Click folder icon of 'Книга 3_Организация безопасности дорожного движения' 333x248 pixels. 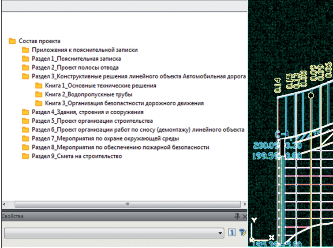39,103
